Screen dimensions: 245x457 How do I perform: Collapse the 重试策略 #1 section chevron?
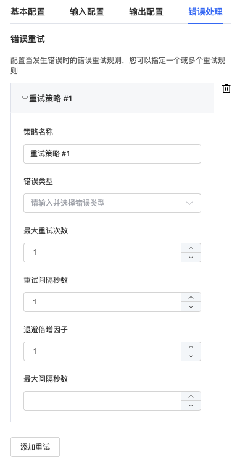25,98
